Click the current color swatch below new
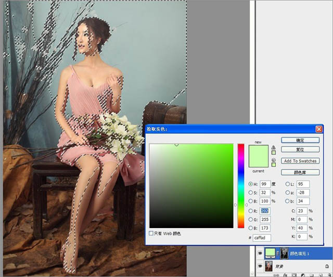333x277 pixels. (259, 162)
